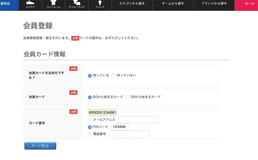Choose the 持っていない radio option
This screenshot has width=258, height=160.
[114, 76]
